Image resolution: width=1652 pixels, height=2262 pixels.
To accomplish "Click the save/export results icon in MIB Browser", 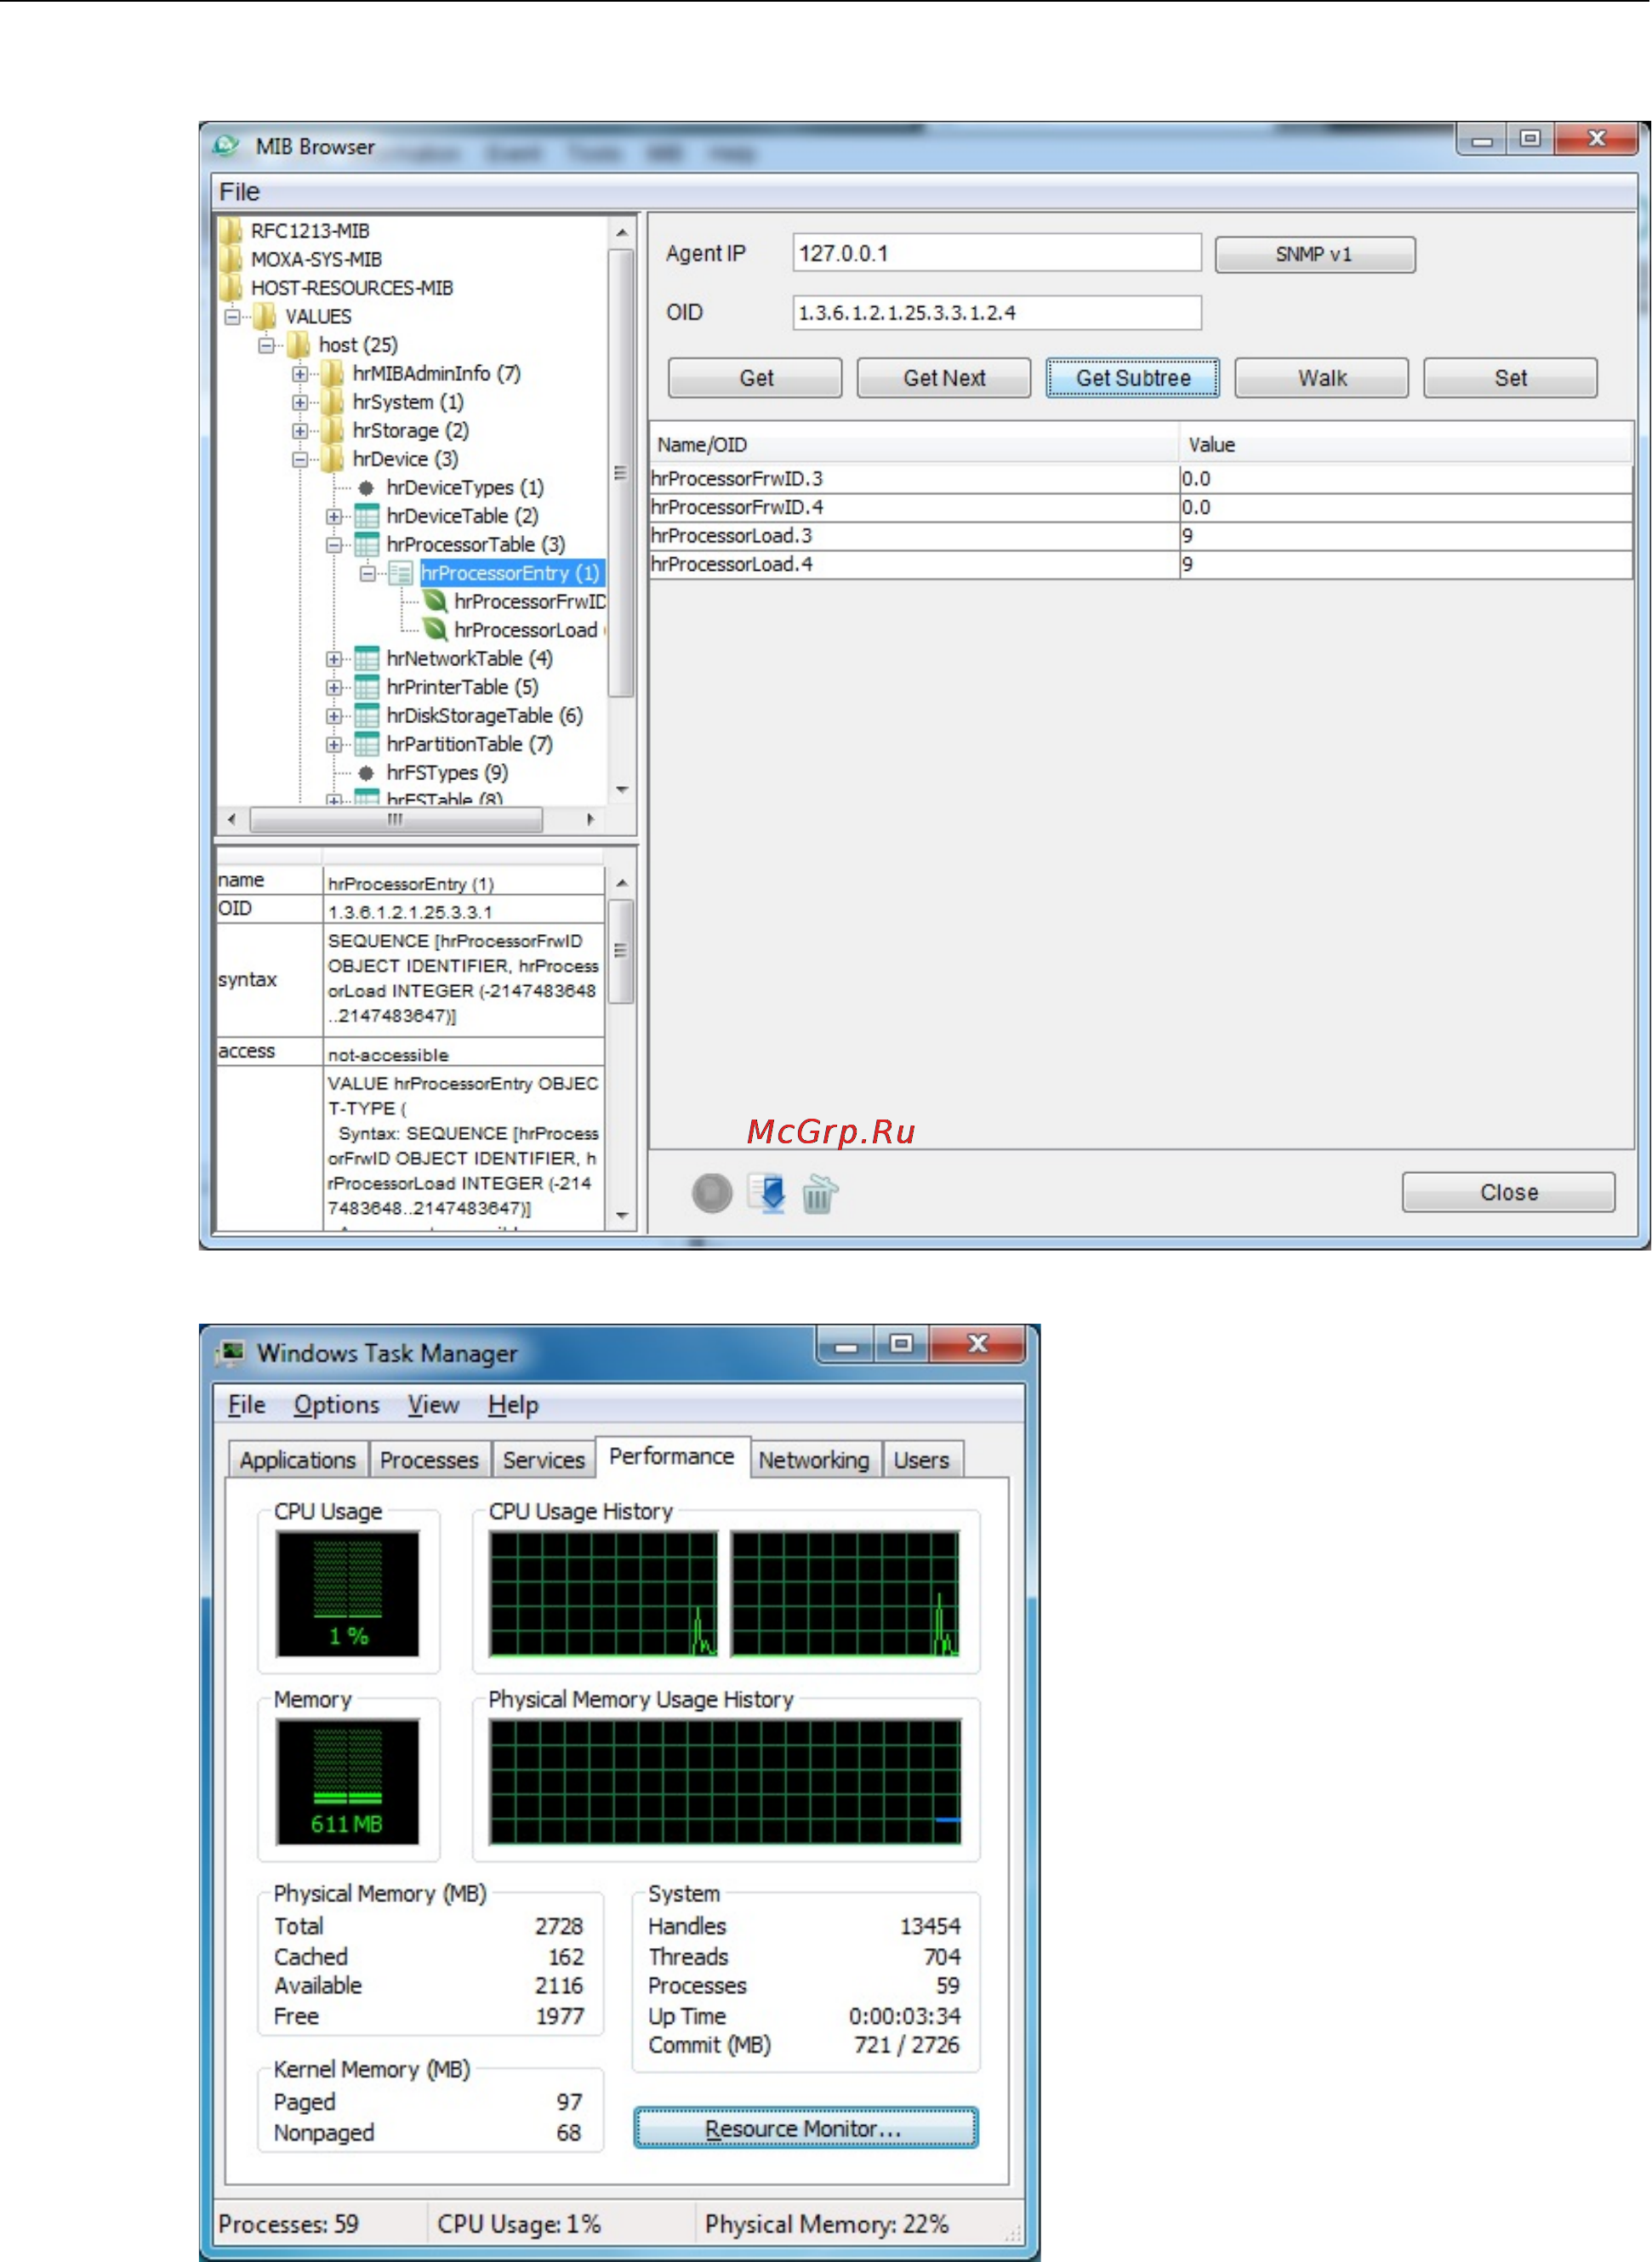I will pos(767,1193).
